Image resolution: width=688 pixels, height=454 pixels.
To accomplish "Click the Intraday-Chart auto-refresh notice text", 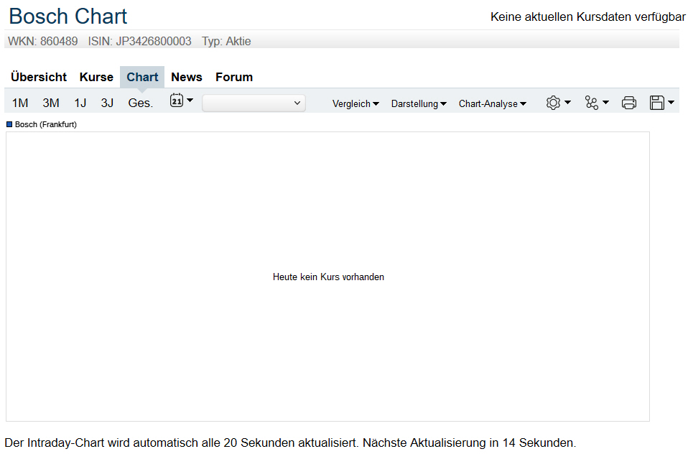I will click(x=290, y=443).
